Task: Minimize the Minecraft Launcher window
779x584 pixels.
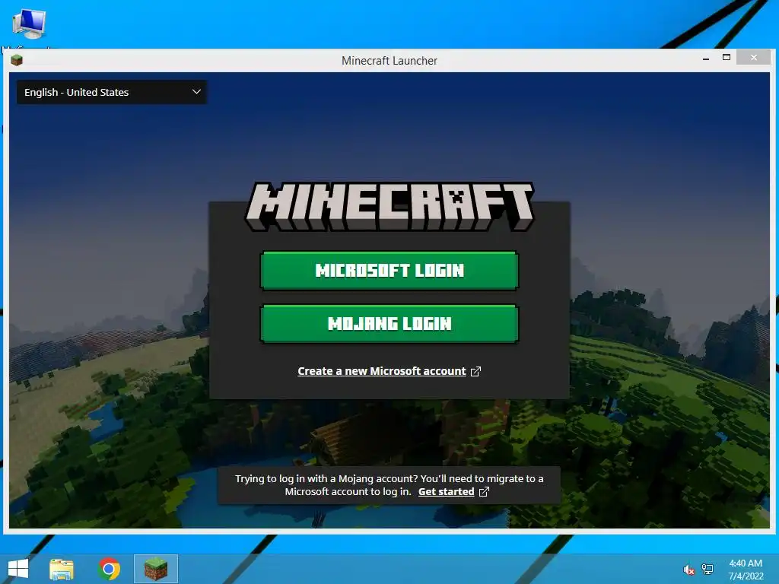Action: tap(706, 58)
